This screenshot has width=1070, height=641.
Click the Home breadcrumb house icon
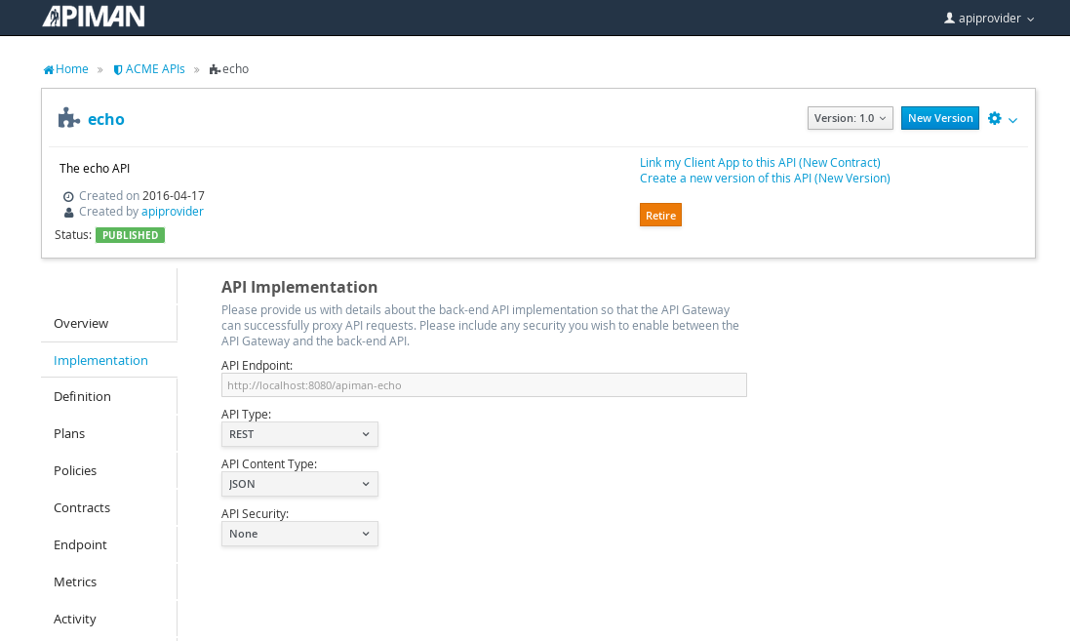pyautogui.click(x=49, y=69)
